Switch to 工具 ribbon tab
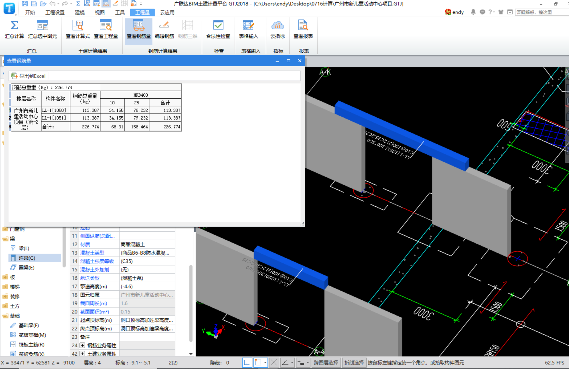This screenshot has width=569, height=369. click(120, 13)
